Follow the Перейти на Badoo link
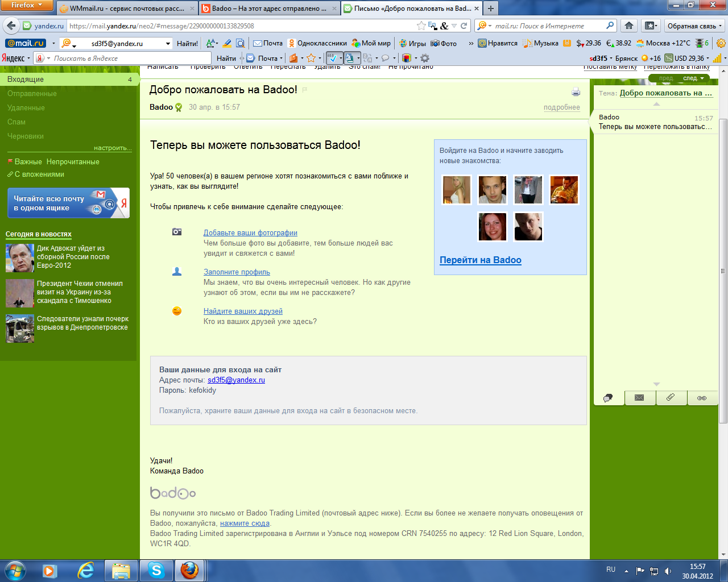The width and height of the screenshot is (728, 582). [x=481, y=260]
